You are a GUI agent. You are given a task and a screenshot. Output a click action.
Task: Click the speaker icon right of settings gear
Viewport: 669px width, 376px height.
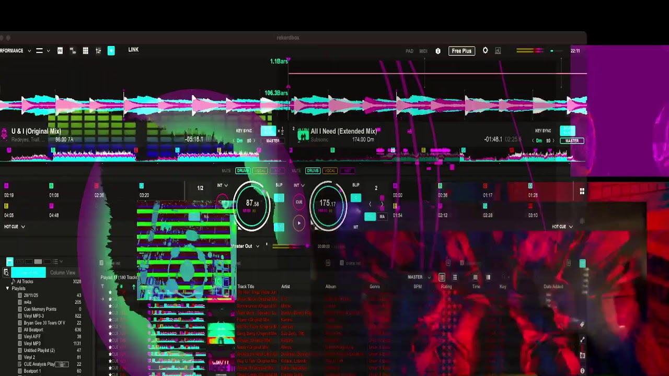498,51
